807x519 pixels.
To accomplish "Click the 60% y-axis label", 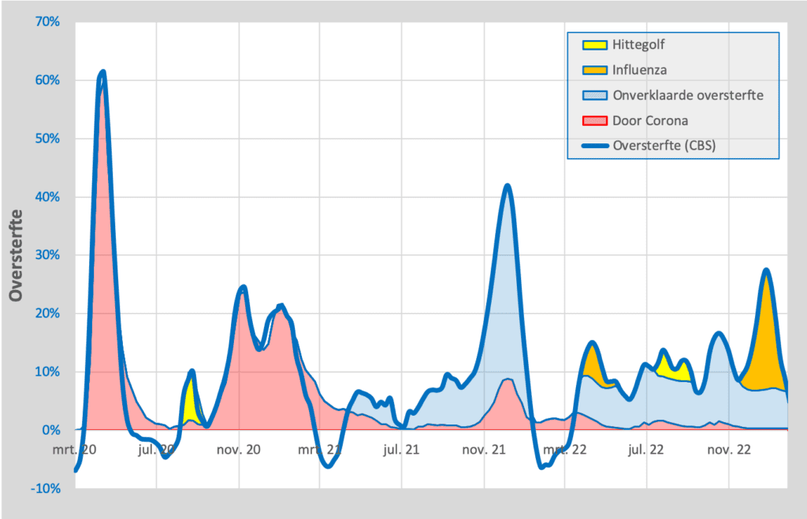I will 47,80.
